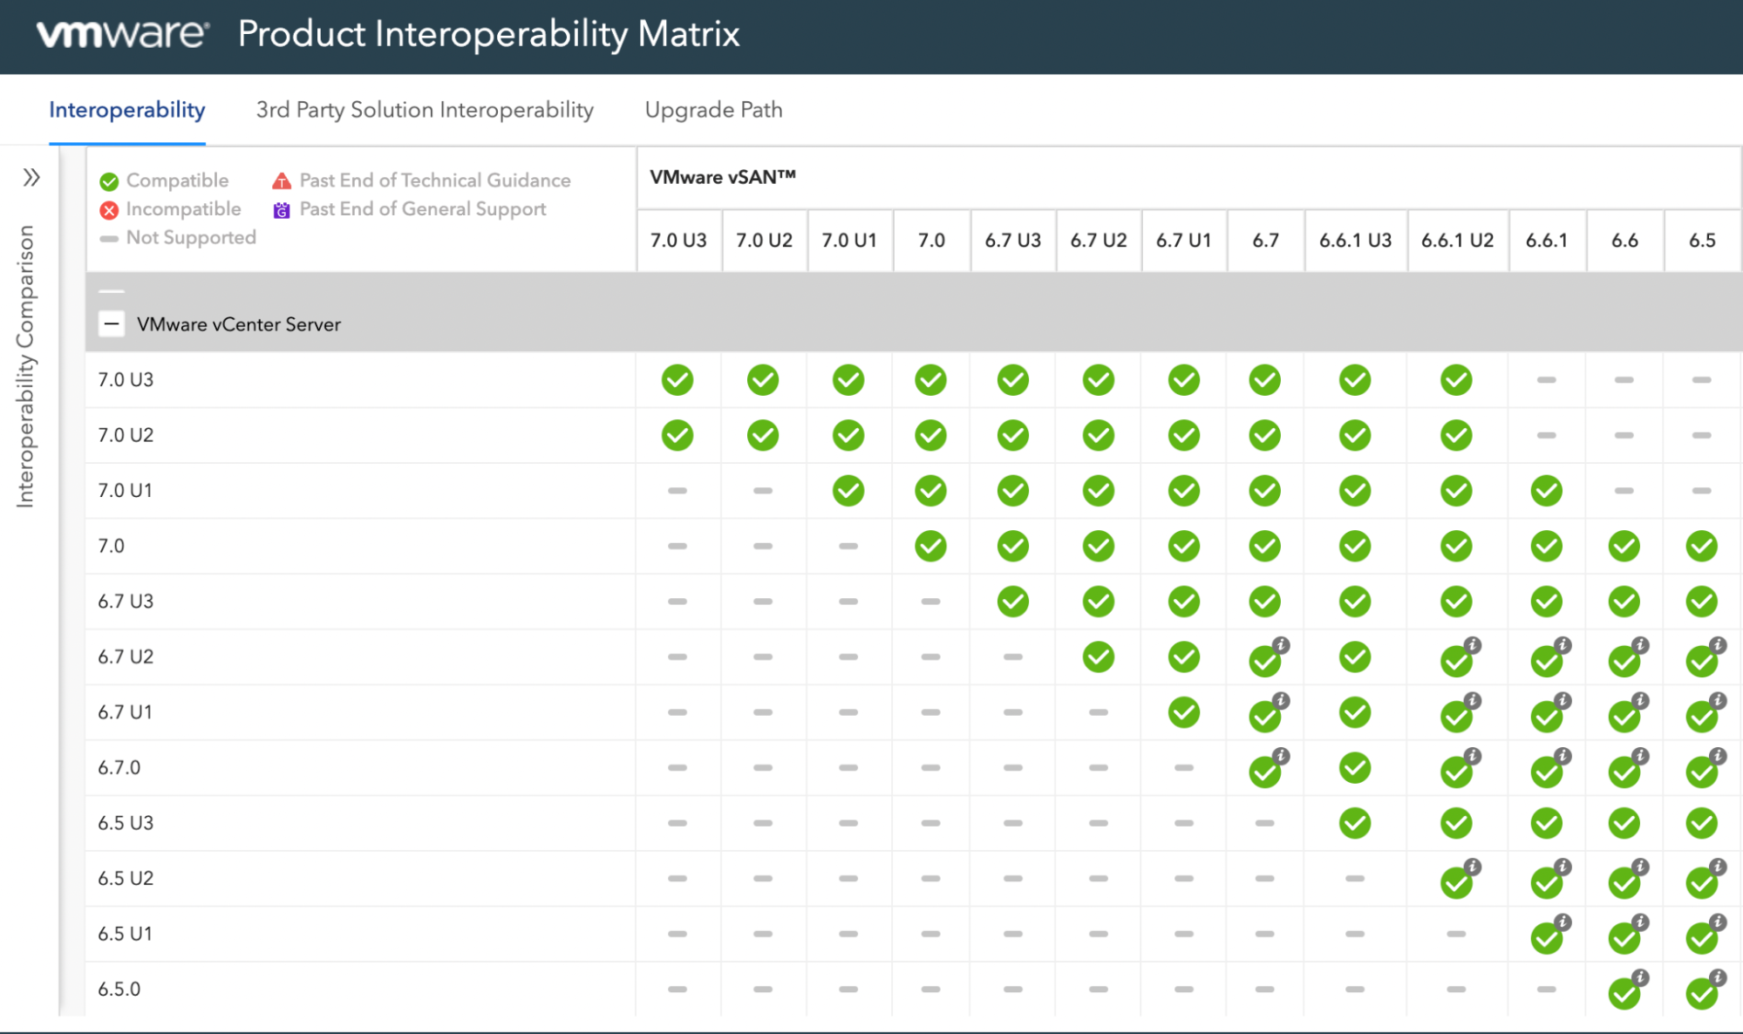Click the Interoperability Comparison vertical label
This screenshot has width=1743, height=1034.
point(25,366)
